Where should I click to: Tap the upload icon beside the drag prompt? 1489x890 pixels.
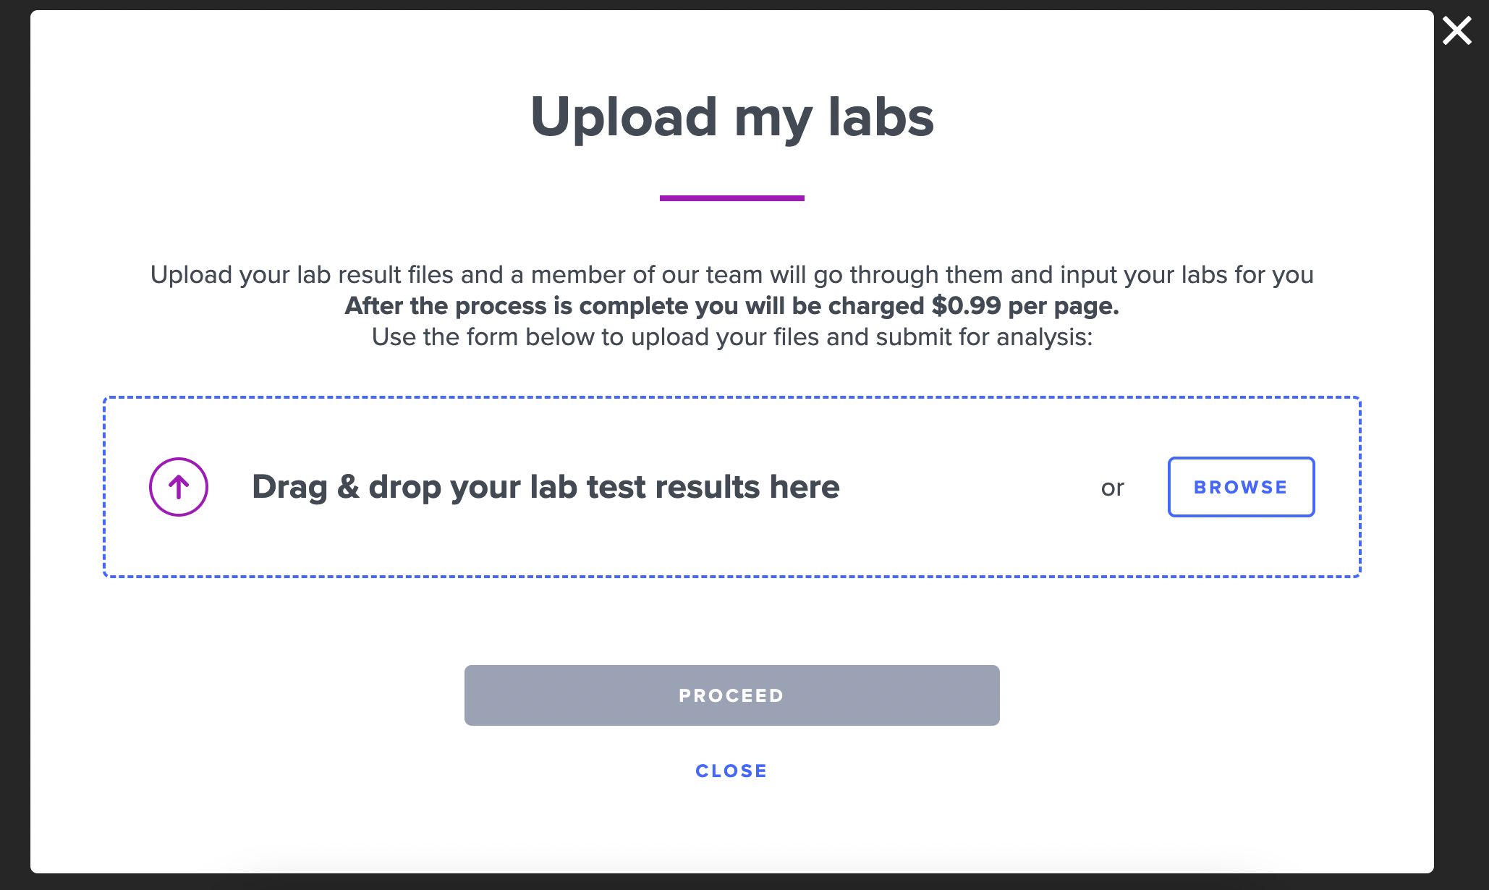178,487
